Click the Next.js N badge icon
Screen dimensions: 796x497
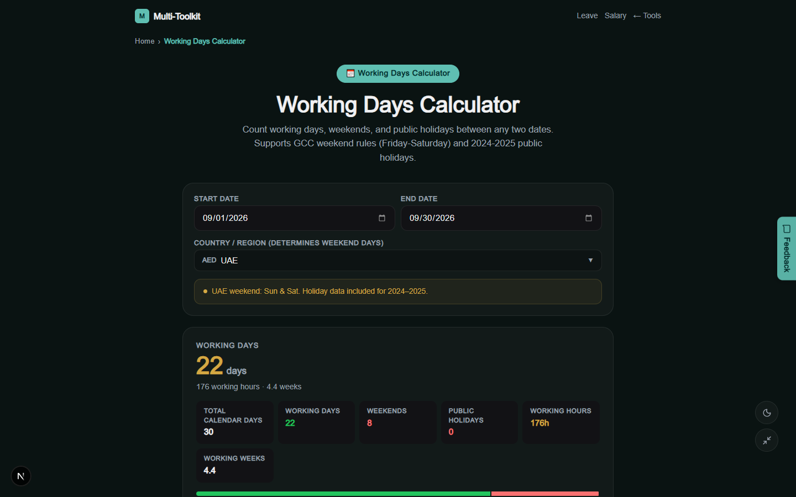(x=21, y=476)
